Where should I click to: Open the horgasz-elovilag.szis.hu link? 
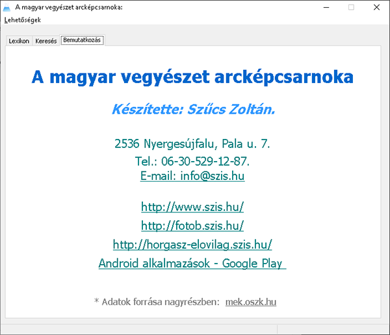click(x=192, y=245)
